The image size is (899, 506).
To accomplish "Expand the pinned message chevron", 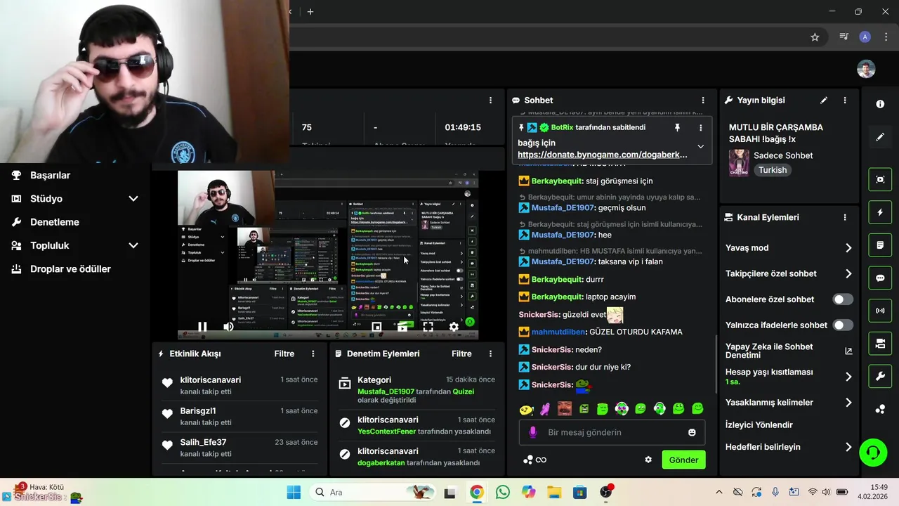I will point(700,146).
